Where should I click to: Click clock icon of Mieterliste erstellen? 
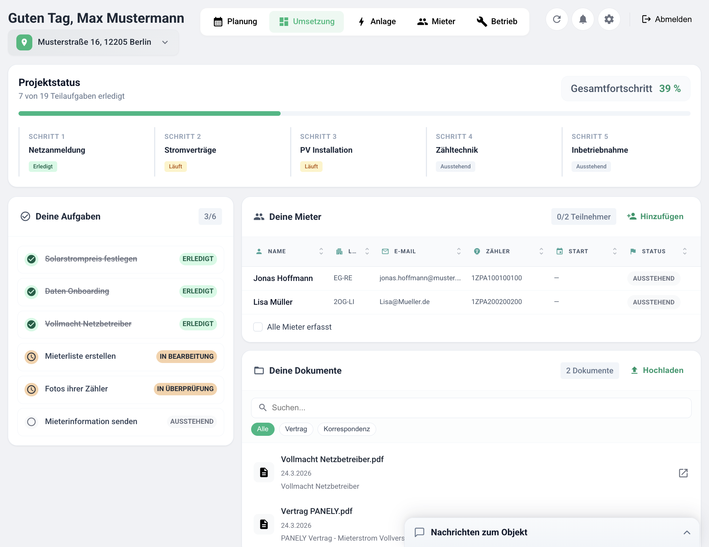[32, 357]
